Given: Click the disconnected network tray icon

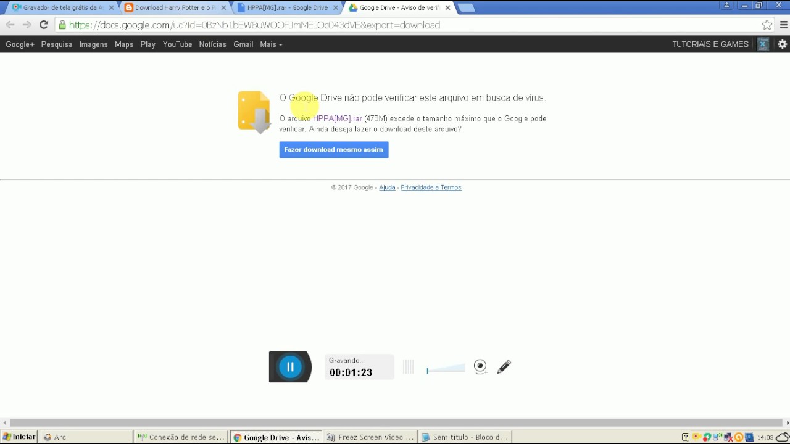Looking at the screenshot, I should click(x=728, y=437).
